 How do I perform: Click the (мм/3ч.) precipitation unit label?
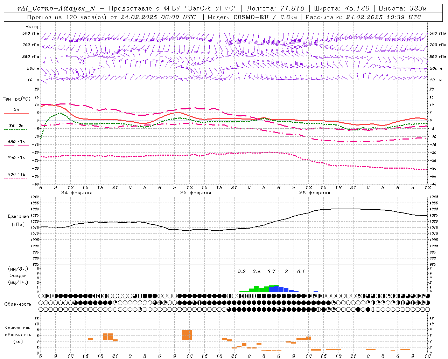tap(18, 269)
